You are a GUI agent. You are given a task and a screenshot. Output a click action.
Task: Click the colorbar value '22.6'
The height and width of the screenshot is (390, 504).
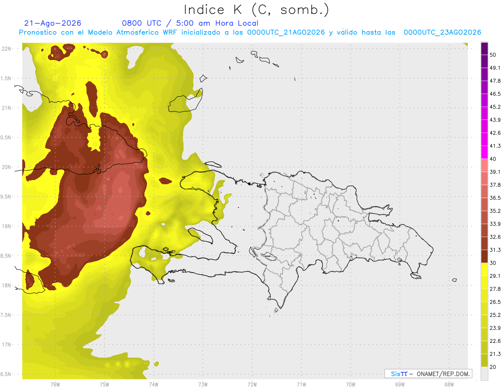[495, 341]
